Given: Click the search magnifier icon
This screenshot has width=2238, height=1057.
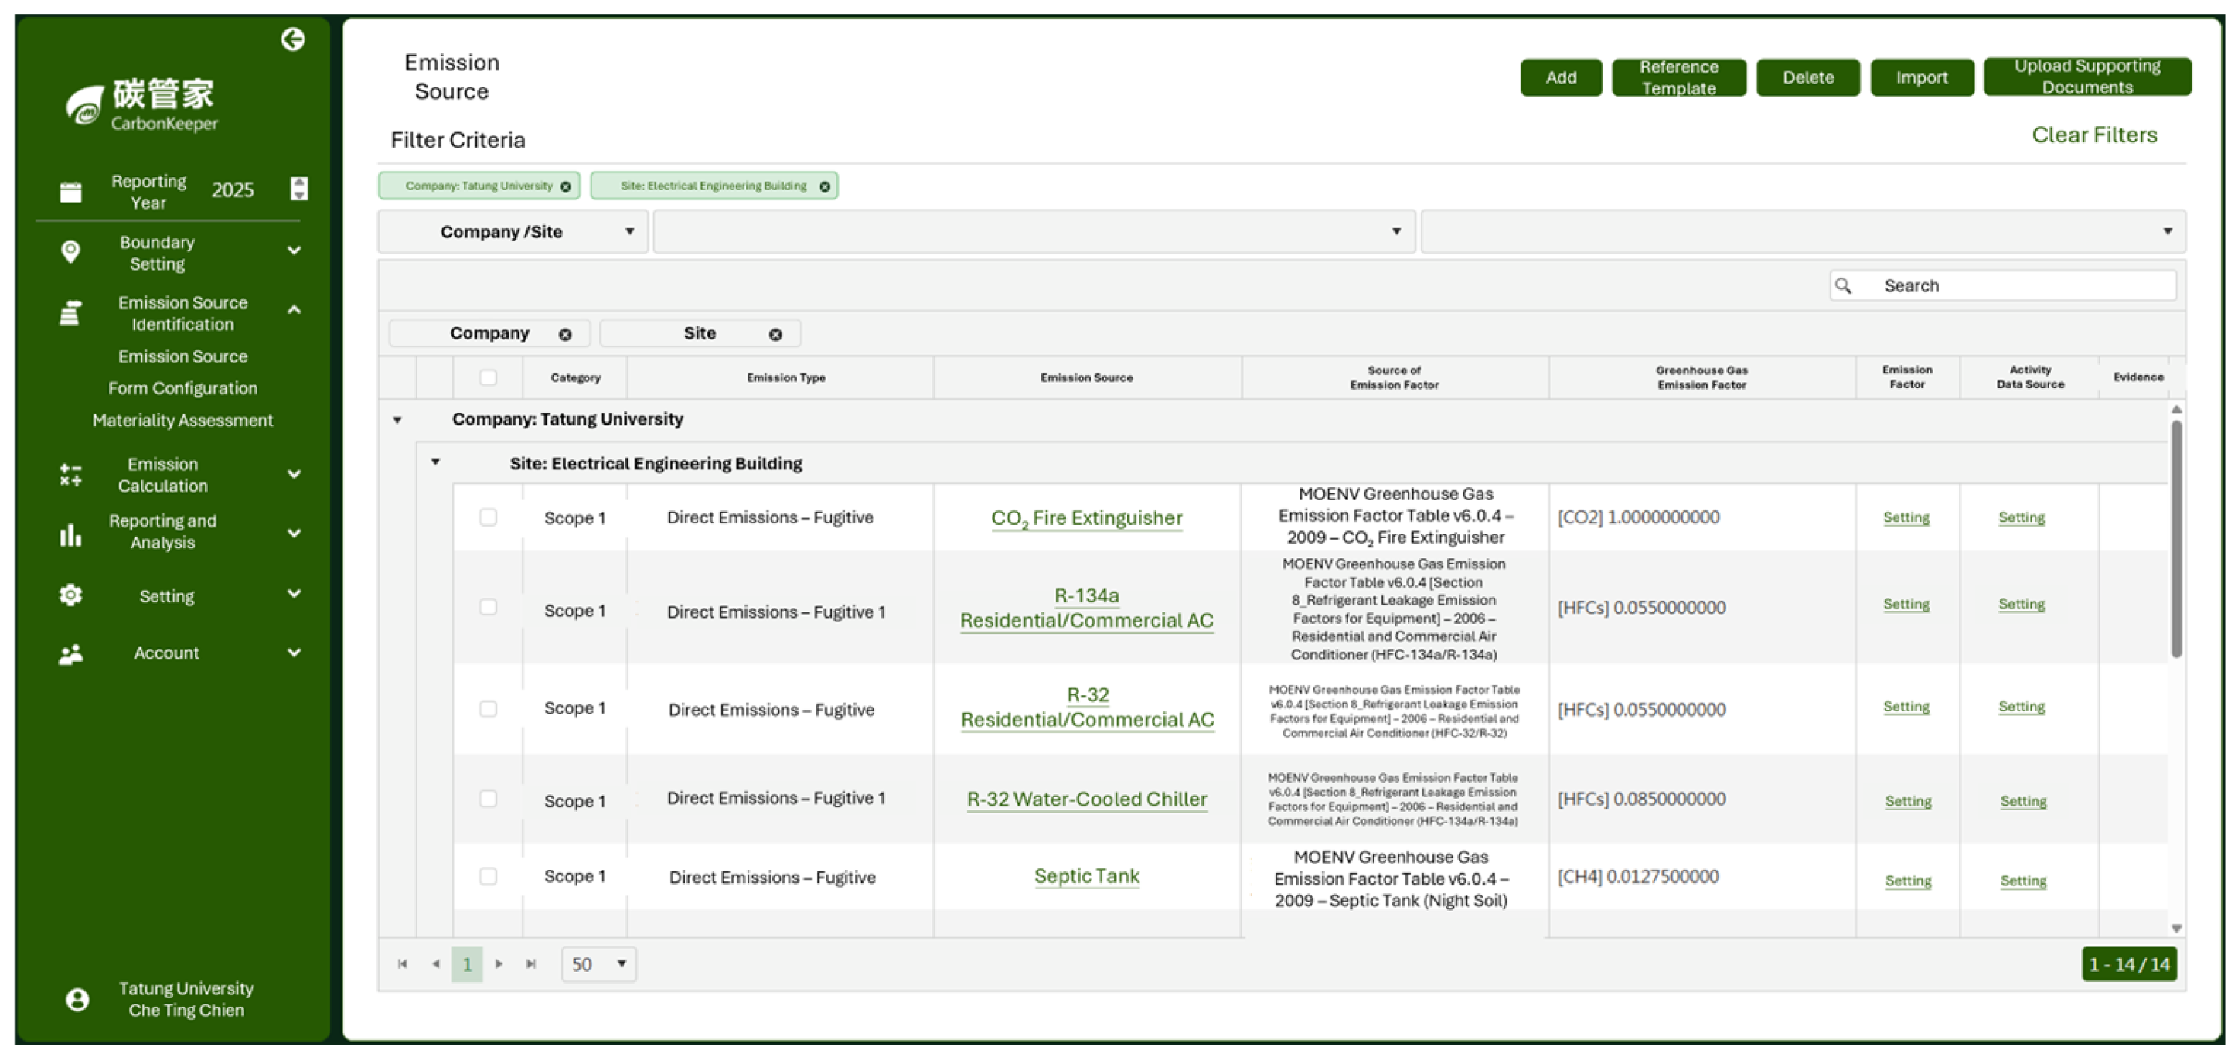Looking at the screenshot, I should coord(1844,285).
